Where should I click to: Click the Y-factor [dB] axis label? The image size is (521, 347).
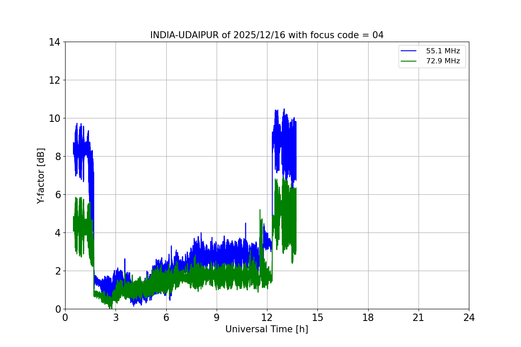[x=41, y=176]
